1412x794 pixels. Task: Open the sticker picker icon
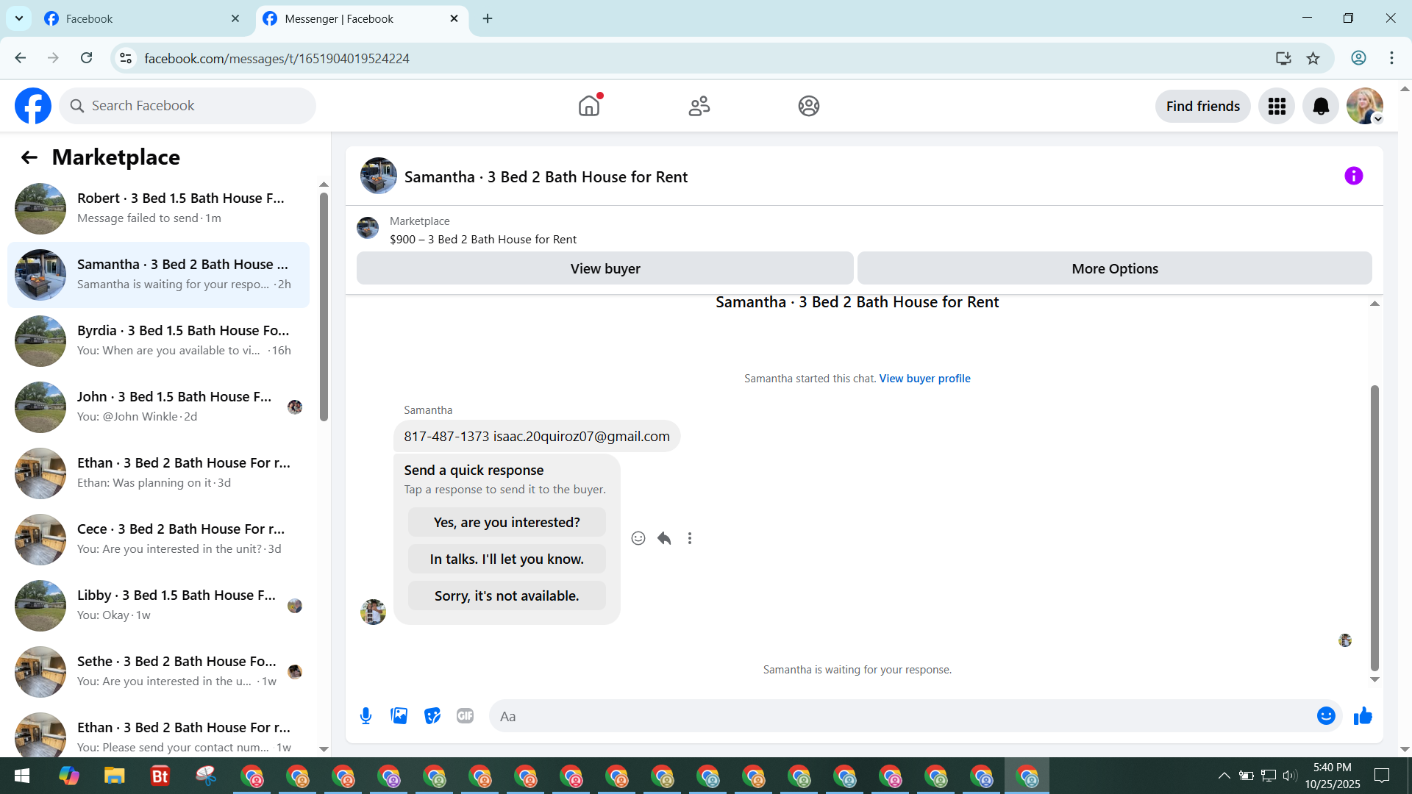[x=432, y=716]
